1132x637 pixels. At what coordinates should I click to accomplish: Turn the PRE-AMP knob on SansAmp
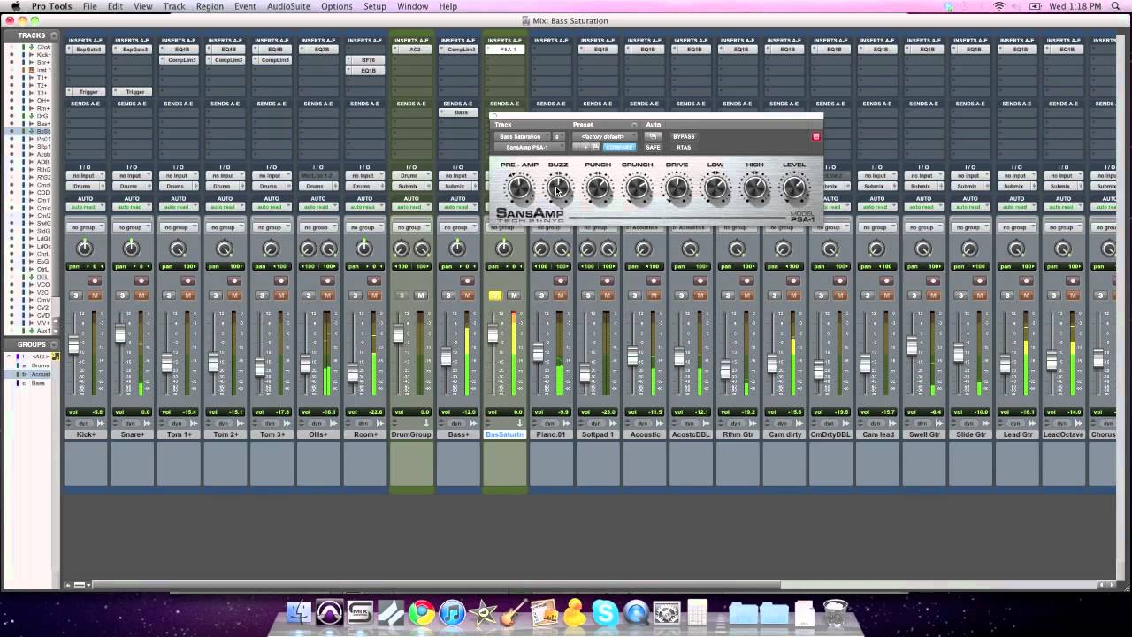[519, 188]
